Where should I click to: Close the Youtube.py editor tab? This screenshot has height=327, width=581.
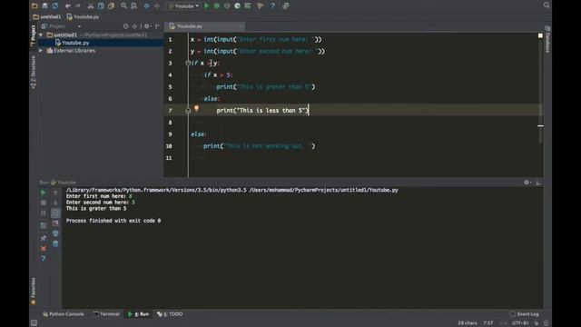click(241, 26)
